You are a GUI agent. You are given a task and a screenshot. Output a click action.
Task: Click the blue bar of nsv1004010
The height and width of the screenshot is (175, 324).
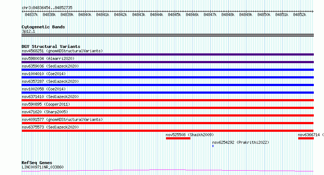tap(167, 77)
